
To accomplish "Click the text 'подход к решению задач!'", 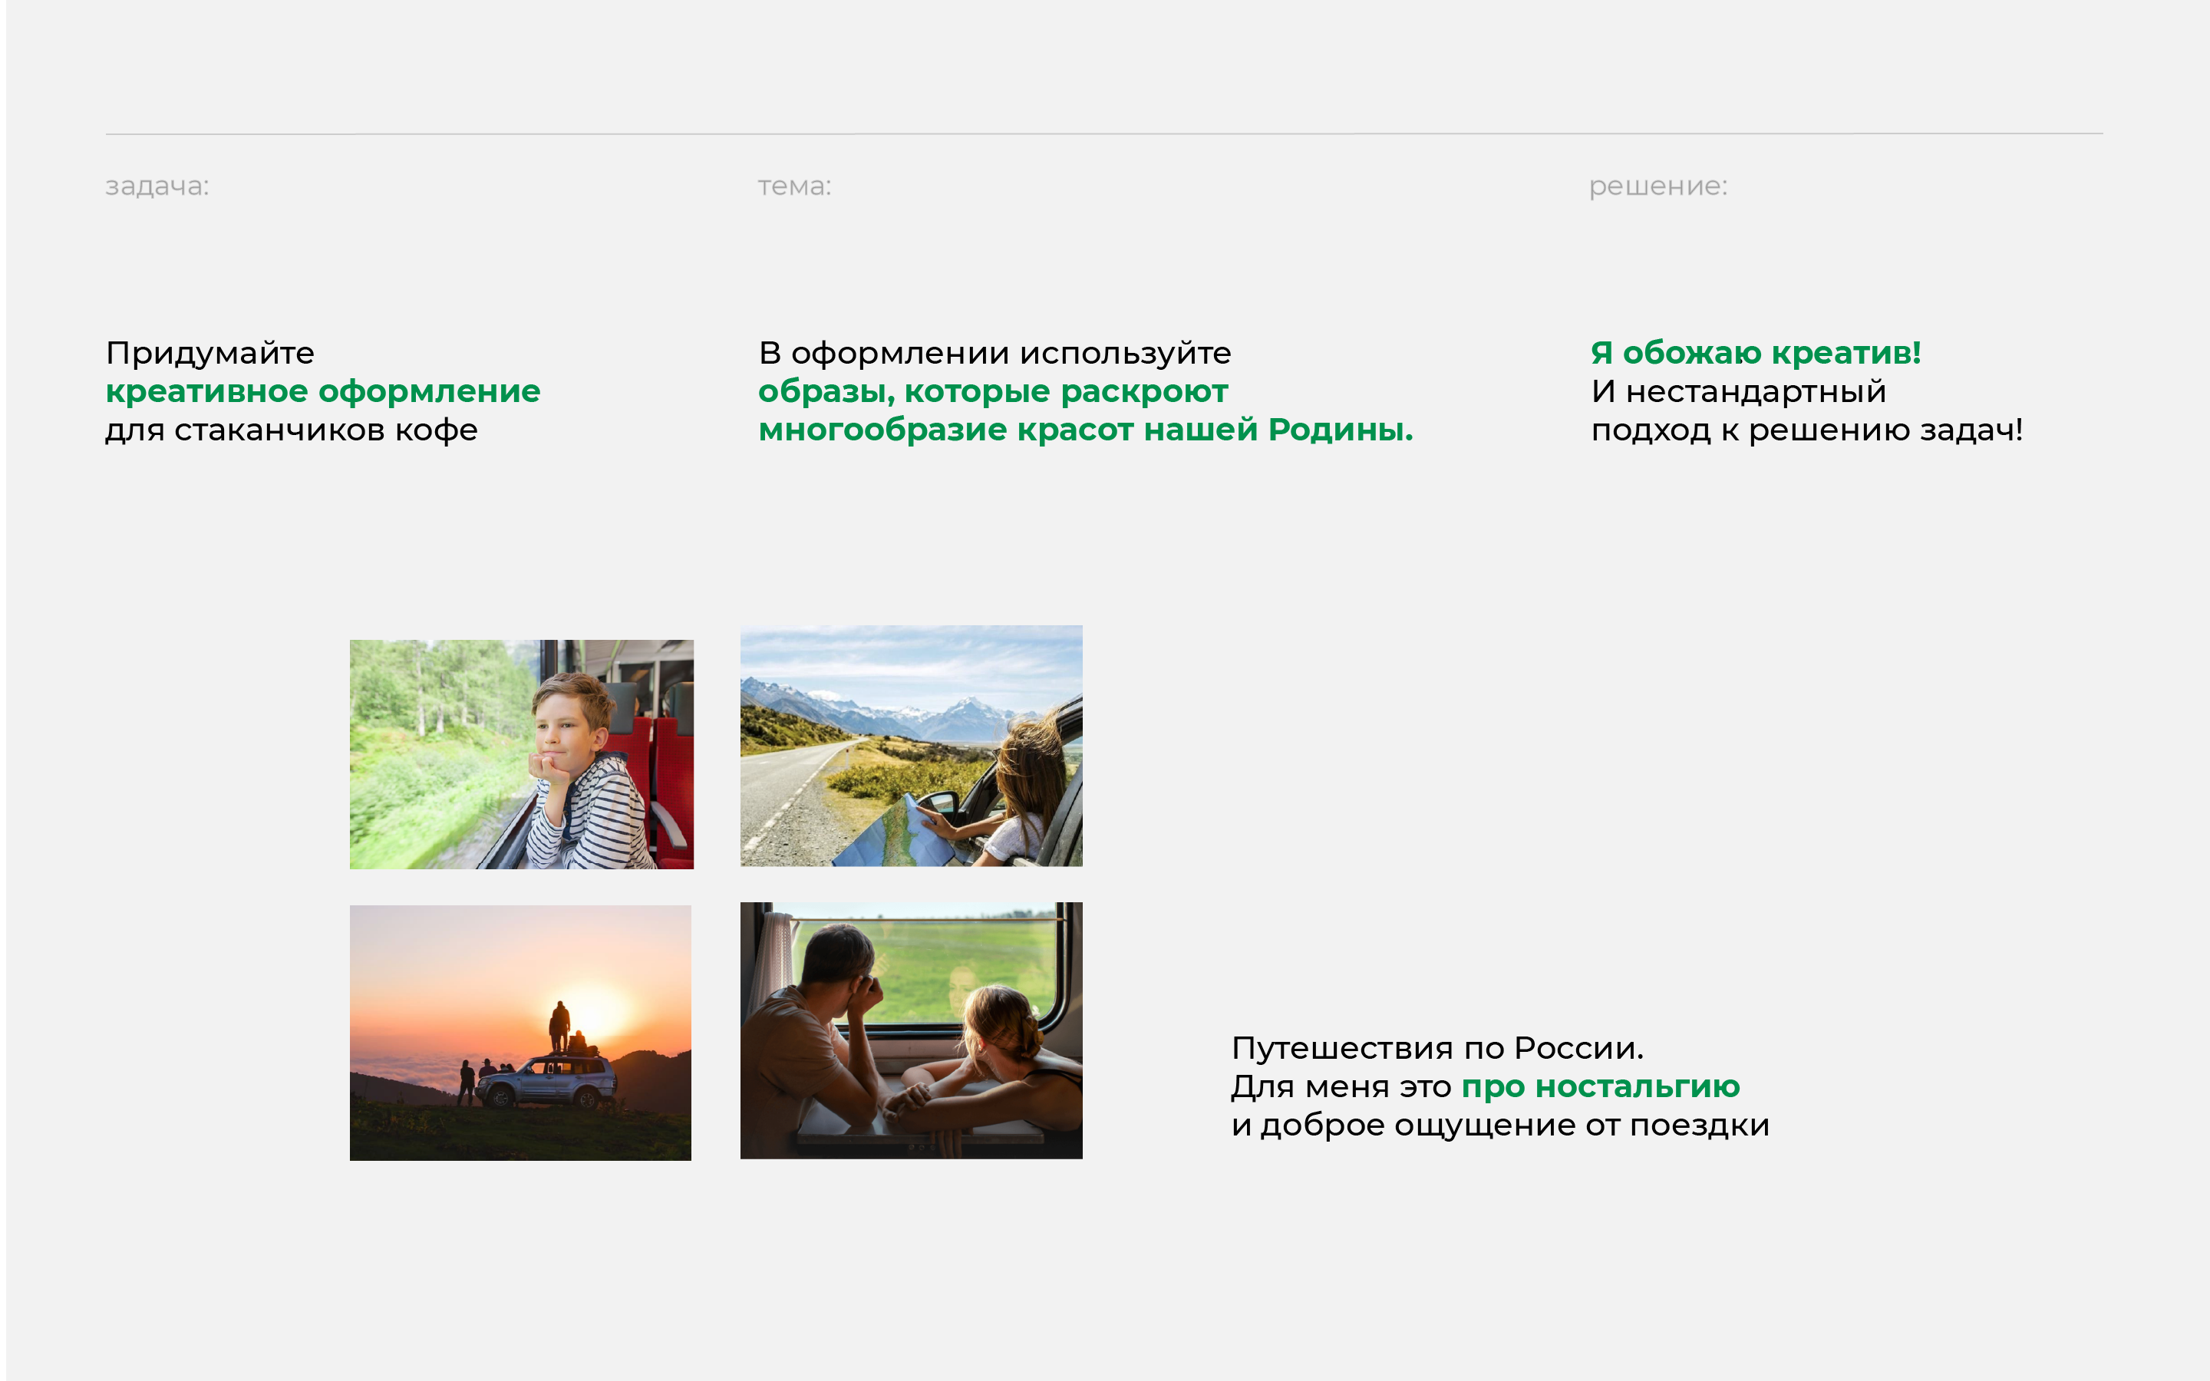I will 1806,430.
